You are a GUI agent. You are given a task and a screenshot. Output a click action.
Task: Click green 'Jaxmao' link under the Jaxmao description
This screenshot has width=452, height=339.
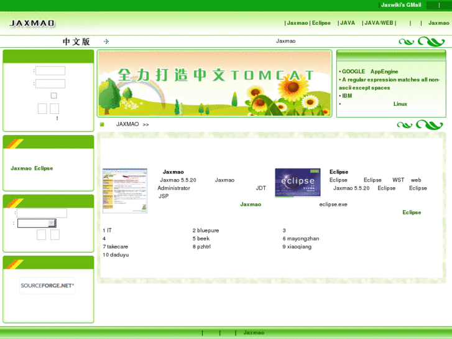251,204
